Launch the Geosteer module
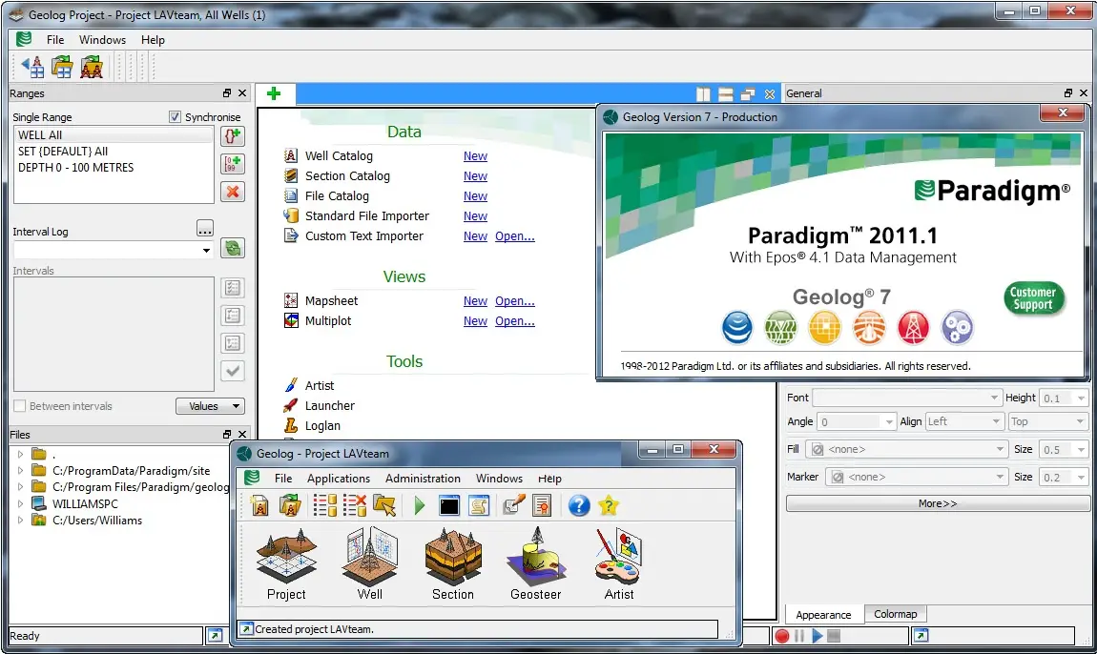1097x654 pixels. point(536,563)
